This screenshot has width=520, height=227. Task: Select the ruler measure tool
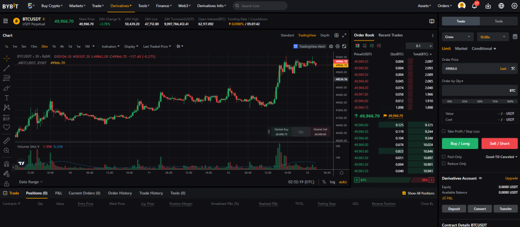[6, 141]
